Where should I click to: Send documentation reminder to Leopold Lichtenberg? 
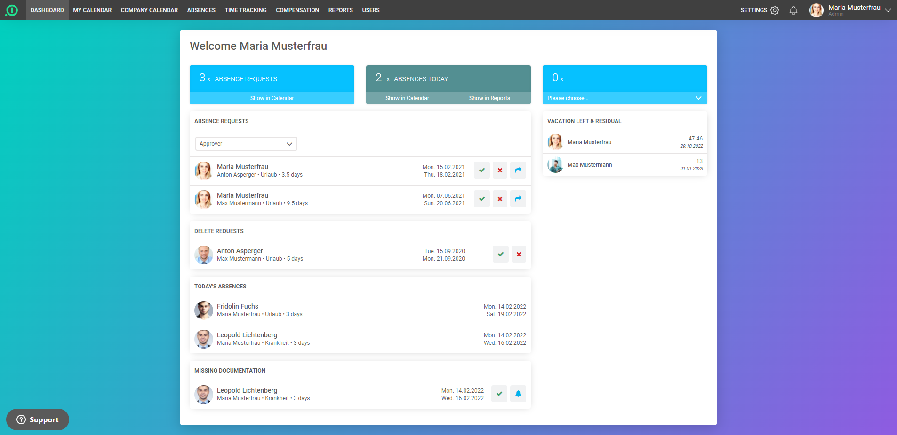(x=518, y=394)
